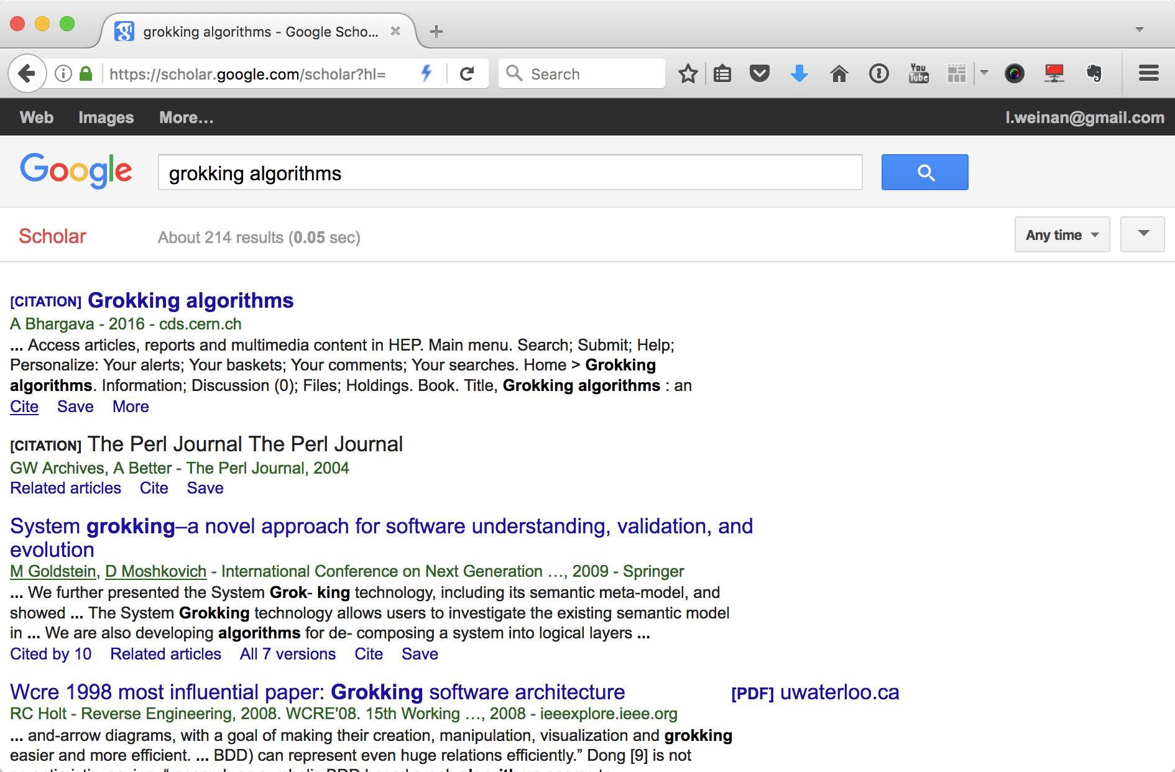Viewport: 1175px width, 772px height.
Task: Open the Any time filter dropdown
Action: pyautogui.click(x=1062, y=235)
